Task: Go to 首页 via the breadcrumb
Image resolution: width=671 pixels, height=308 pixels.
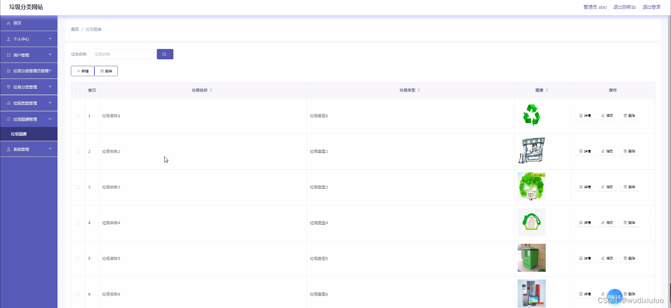Action: (x=75, y=29)
